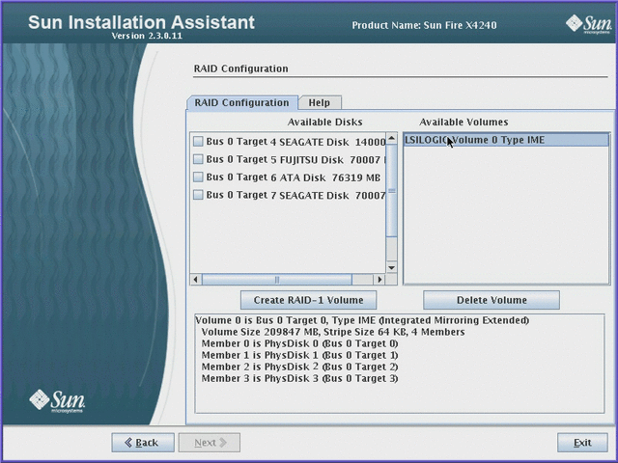Check the Bus 0 Target 4 SEAGATE disk
The image size is (618, 463).
point(198,142)
